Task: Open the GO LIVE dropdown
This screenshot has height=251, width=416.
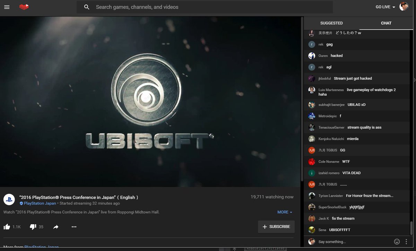Action: (x=385, y=7)
